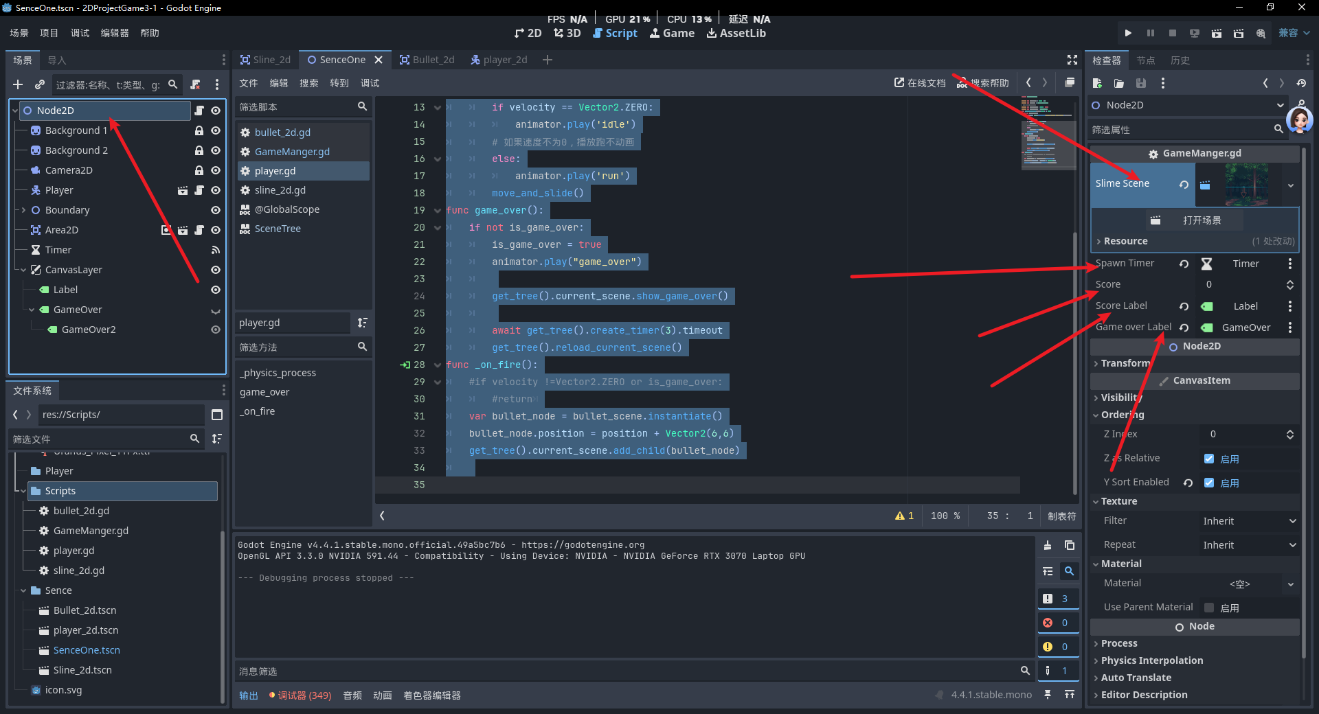1319x714 pixels.
Task: Toggle the Y Sort Enabled checkbox
Action: [x=1209, y=483]
